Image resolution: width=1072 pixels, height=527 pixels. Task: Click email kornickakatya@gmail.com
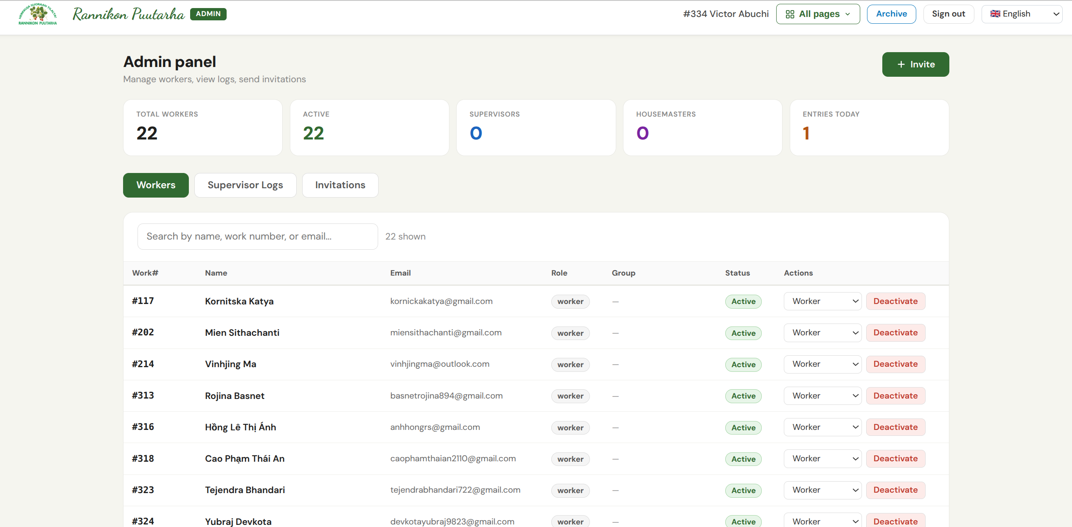coord(441,301)
